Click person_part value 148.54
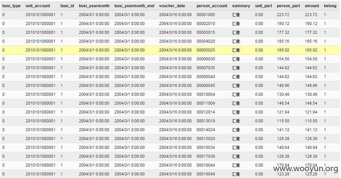This screenshot has height=178, width=341. pyautogui.click(x=283, y=103)
